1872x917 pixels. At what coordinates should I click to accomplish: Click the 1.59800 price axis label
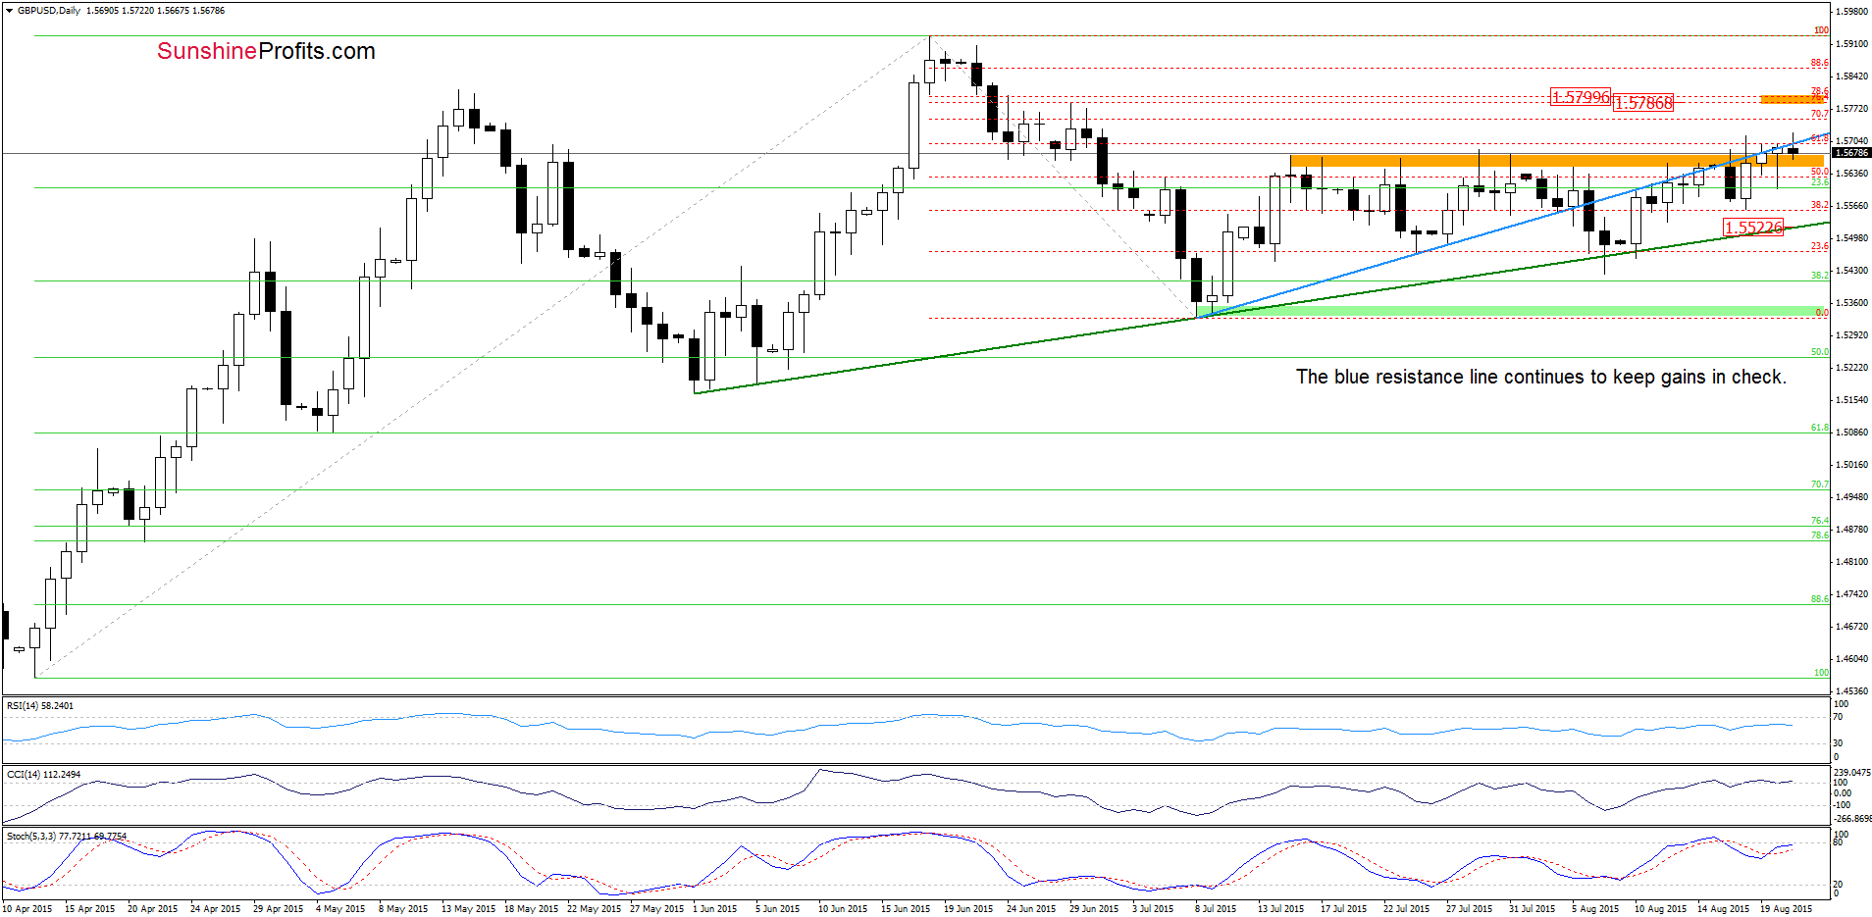1852,12
